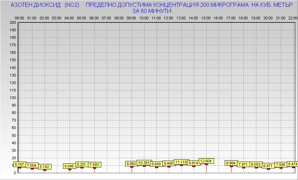This screenshot has width=298, height=180.
Task: Click the АЗОТЕН ДИОКСИД (NO2) chart title
Action: (x=45, y=5)
